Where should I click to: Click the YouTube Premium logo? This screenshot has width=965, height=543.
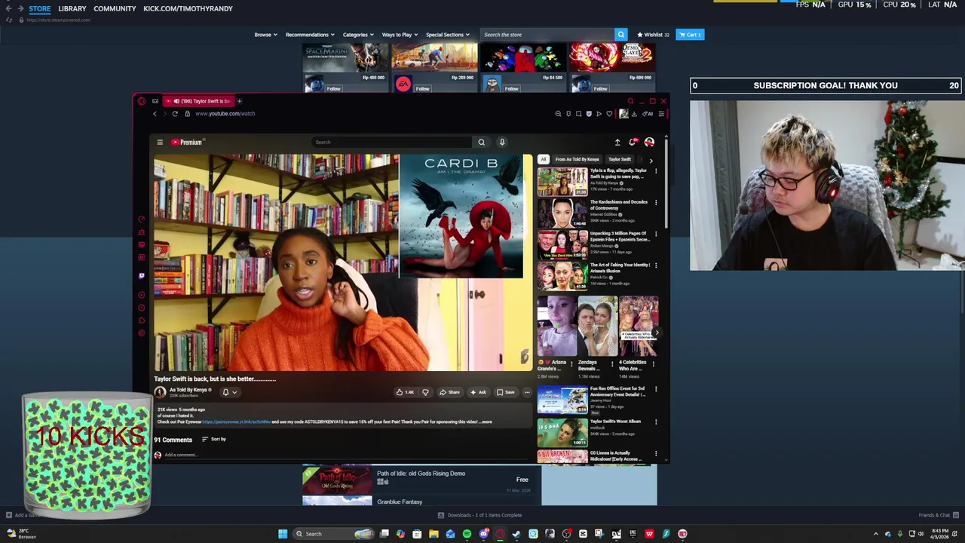(188, 142)
